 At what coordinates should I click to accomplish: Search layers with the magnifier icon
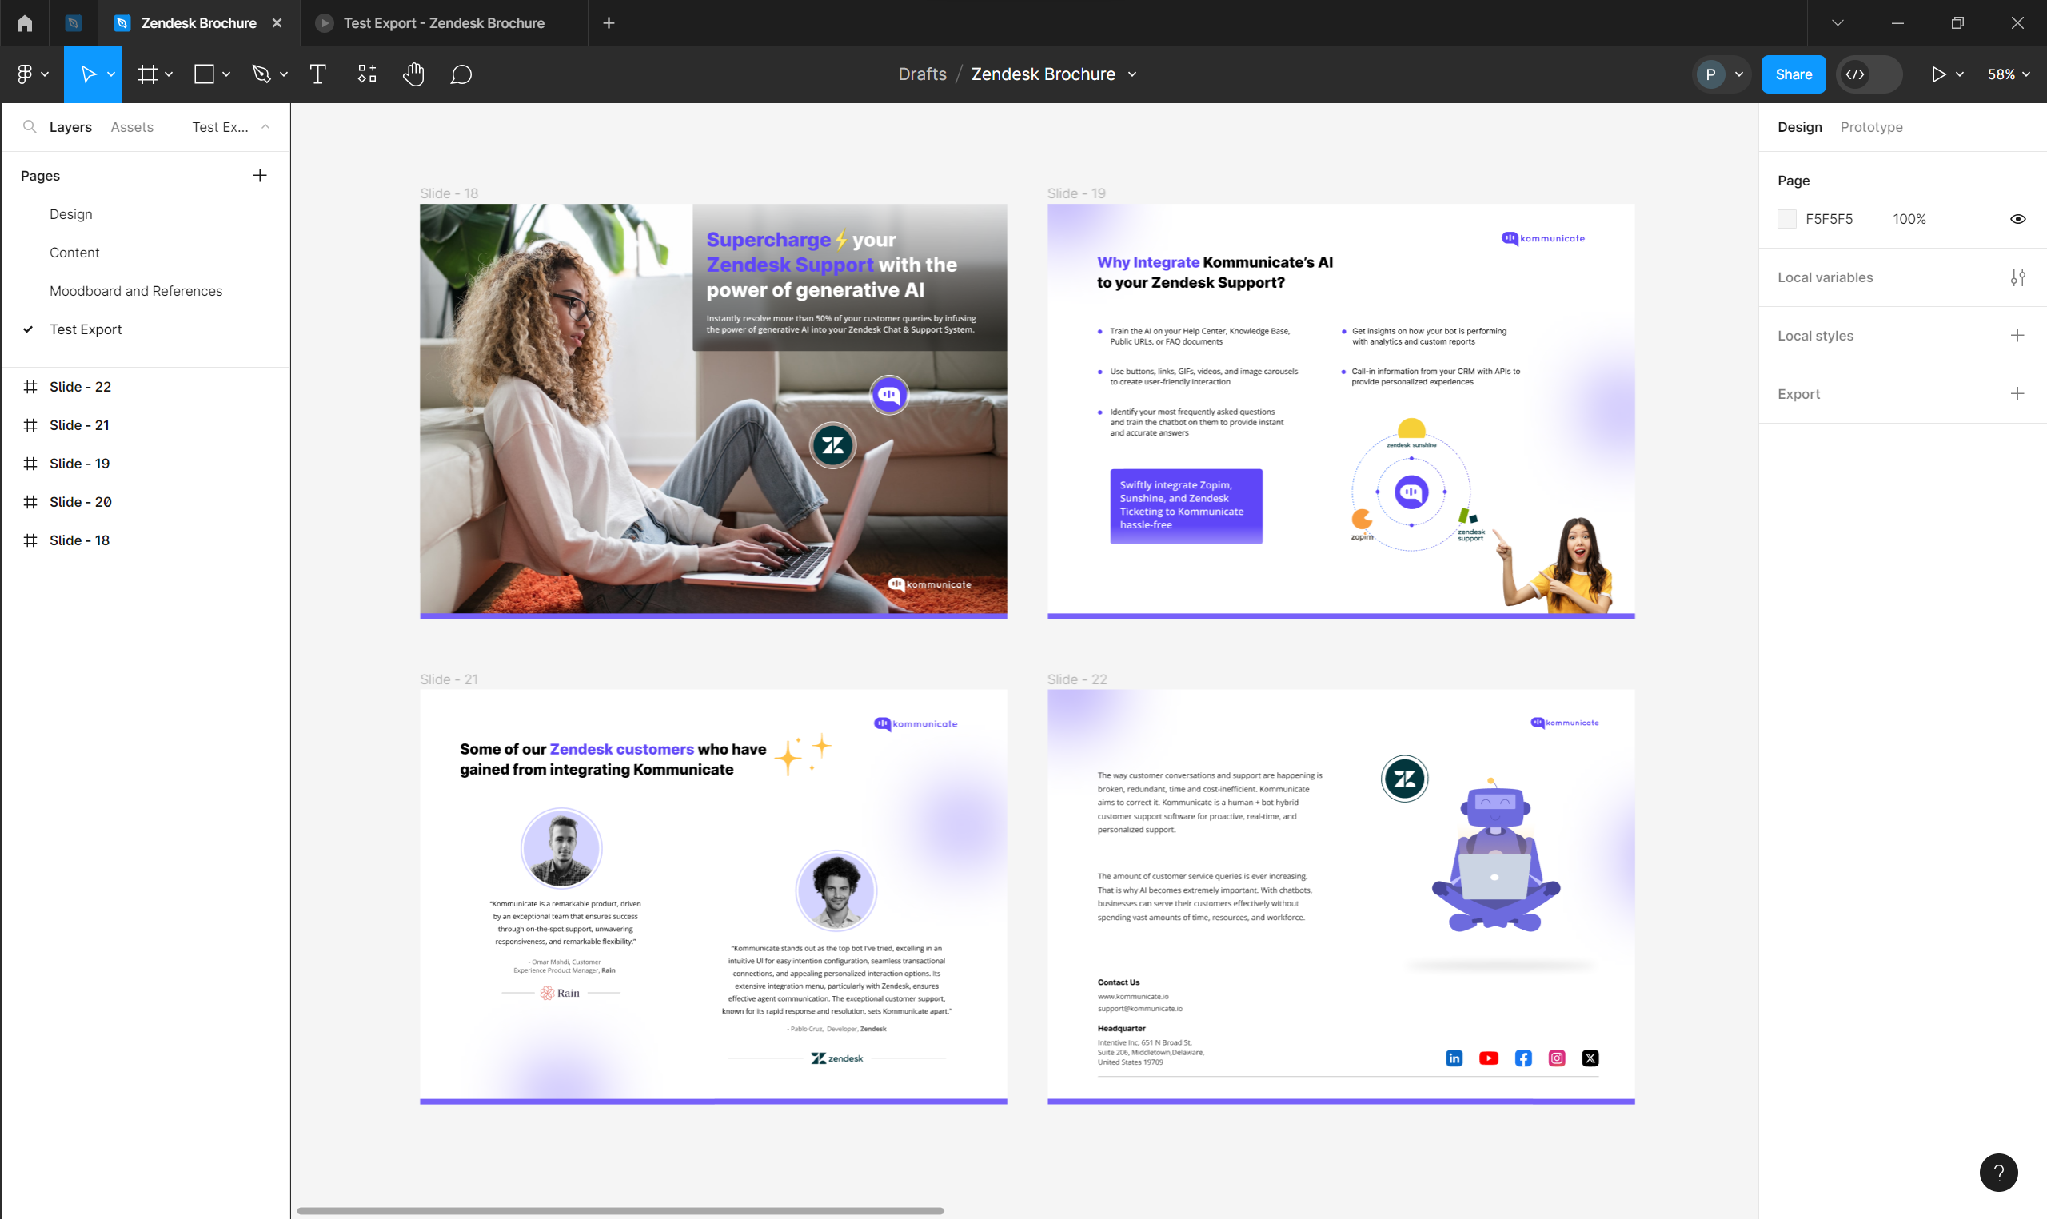point(30,126)
